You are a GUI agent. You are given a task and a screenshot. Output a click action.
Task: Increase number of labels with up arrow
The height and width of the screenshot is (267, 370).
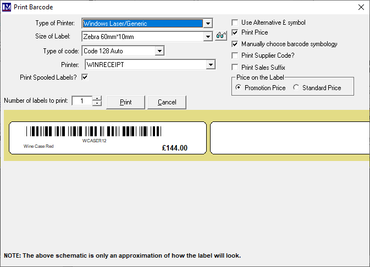click(97, 98)
